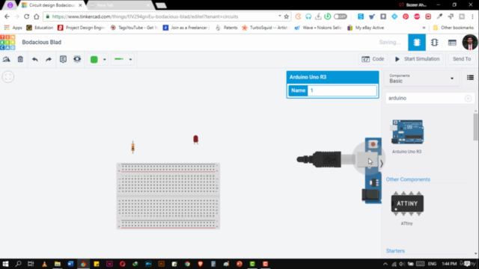
Task: Switch to component list view tab
Action: click(x=452, y=43)
